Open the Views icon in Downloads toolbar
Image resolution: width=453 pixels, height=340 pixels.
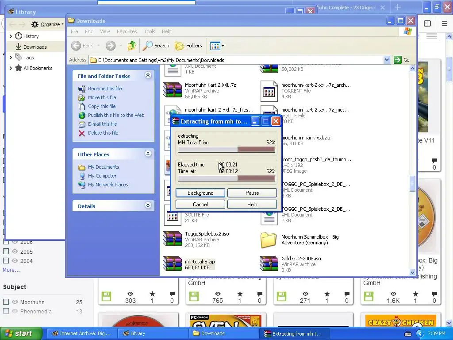coord(215,46)
